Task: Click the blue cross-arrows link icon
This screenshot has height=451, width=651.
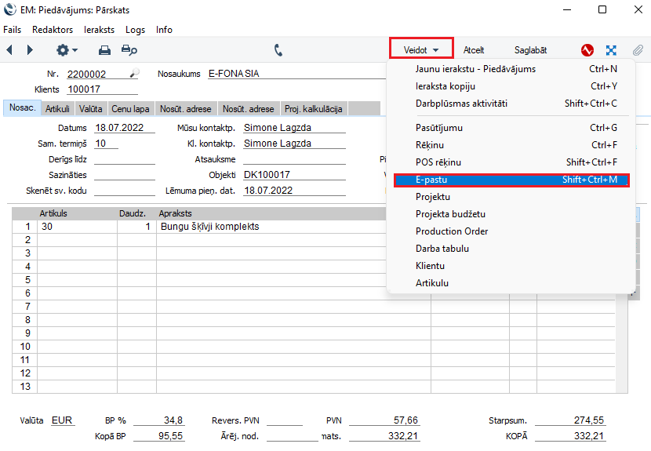Action: [x=611, y=50]
